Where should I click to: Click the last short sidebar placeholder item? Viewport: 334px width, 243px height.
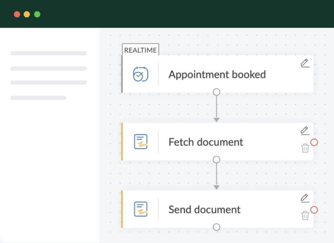point(38,98)
